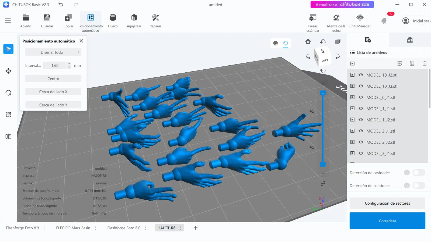Activate the select arrow tool in sidebar
Screen dimensions: 431x242
(x=8, y=49)
